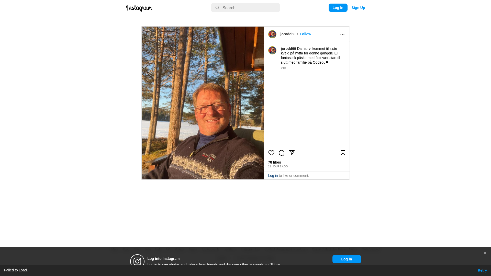The image size is (491, 276).
Task: Open the jorodd60 username in post header
Action: (x=288, y=34)
